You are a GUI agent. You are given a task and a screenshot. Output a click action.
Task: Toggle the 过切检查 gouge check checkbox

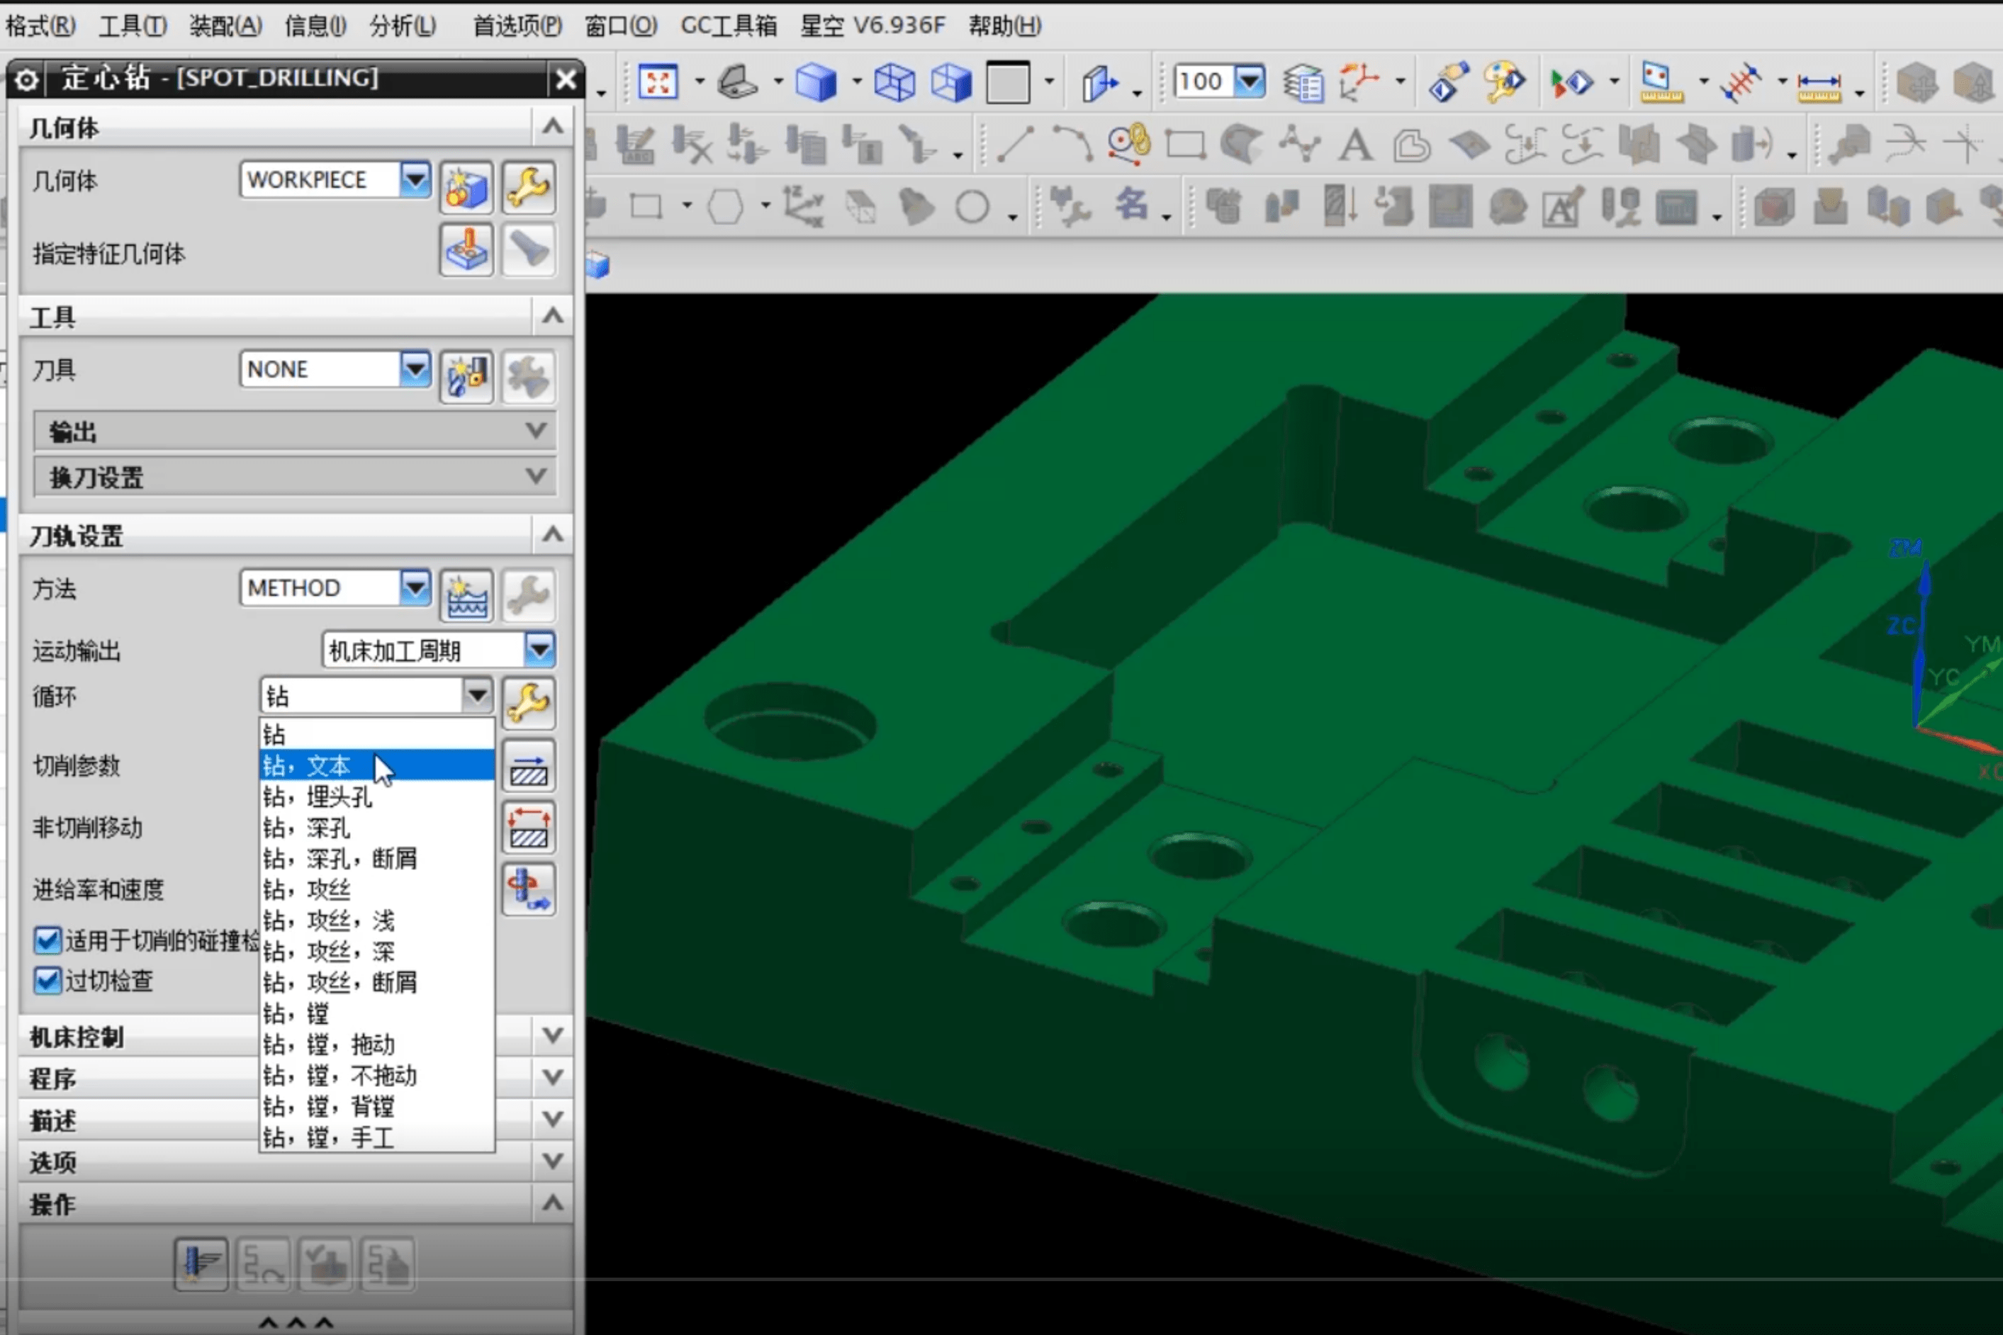pos(47,981)
